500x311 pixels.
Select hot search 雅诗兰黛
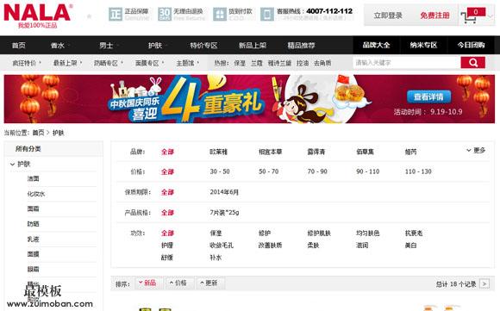(x=279, y=63)
